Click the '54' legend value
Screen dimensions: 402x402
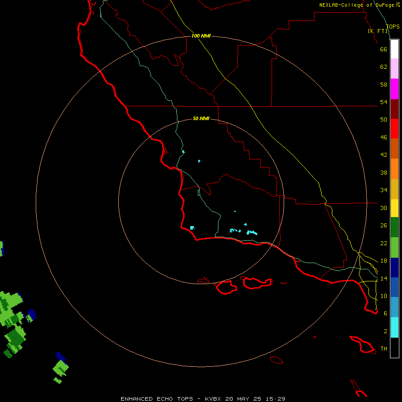tap(384, 102)
